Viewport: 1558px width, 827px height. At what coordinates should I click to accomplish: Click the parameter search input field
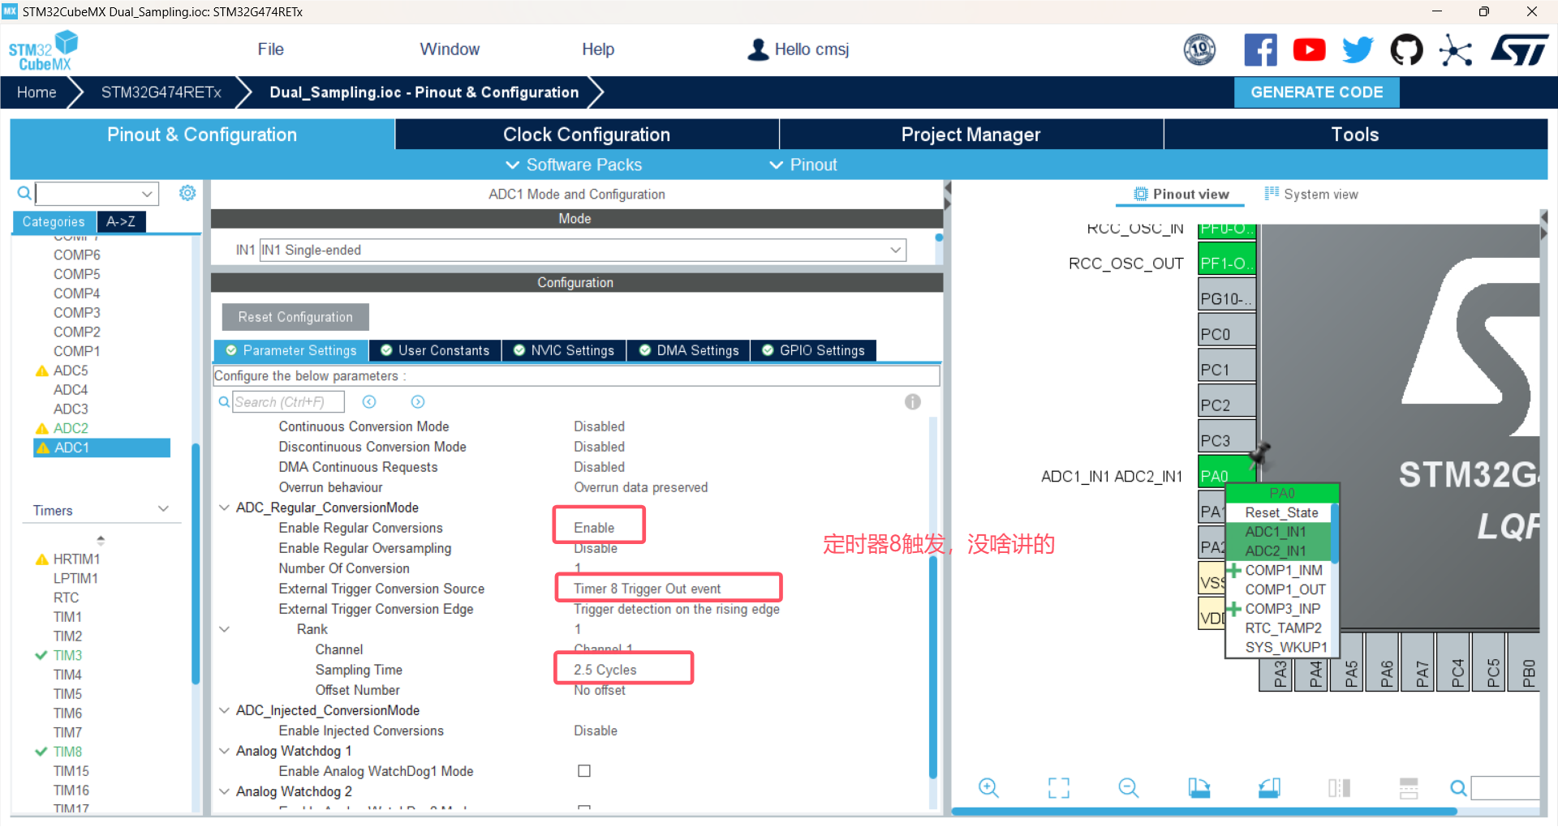[x=289, y=402]
